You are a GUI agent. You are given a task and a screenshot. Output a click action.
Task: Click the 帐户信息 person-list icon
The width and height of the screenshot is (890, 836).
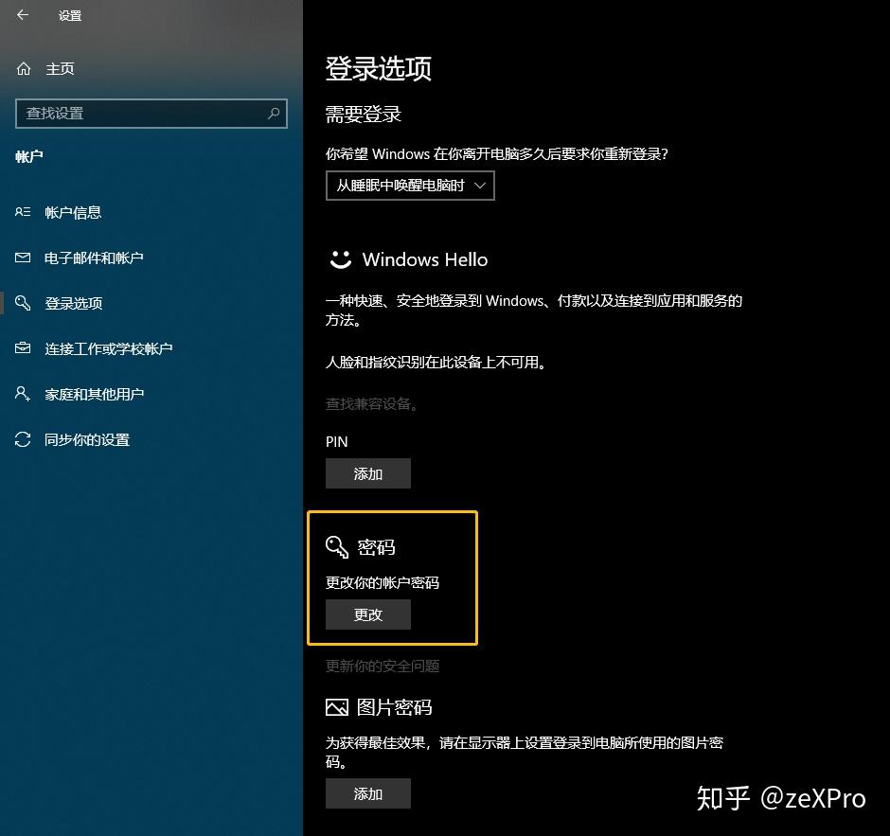pyautogui.click(x=23, y=212)
